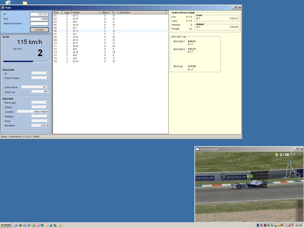
Task: Click the red K antivirus tray icon
Action: tap(282, 225)
